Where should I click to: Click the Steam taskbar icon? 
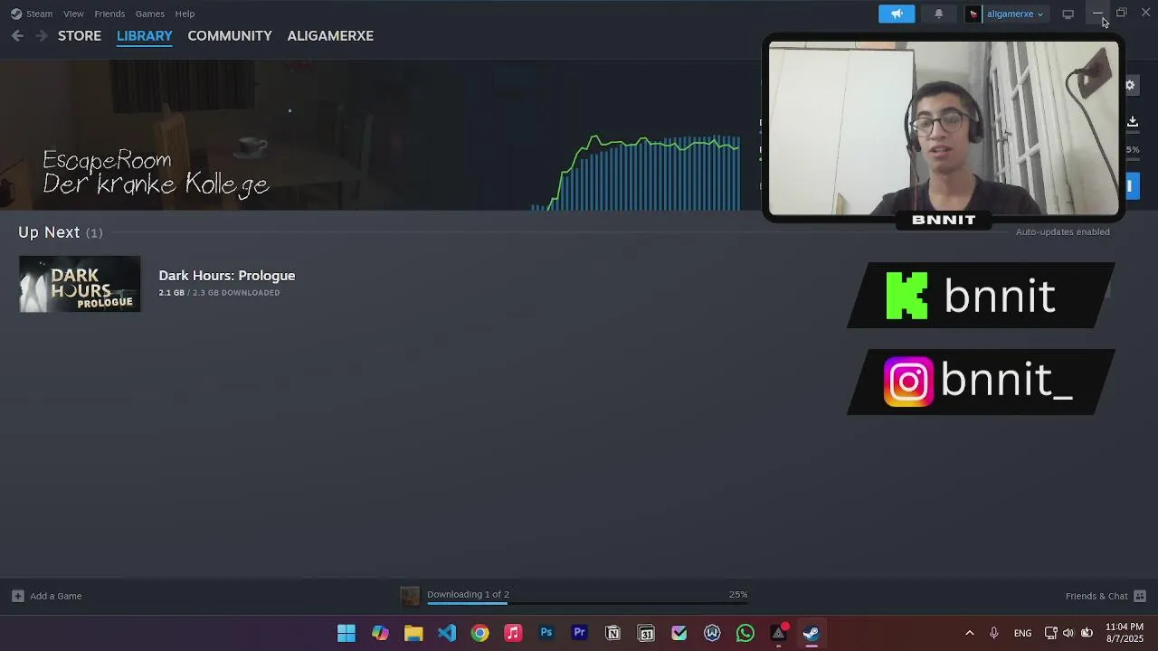click(812, 633)
